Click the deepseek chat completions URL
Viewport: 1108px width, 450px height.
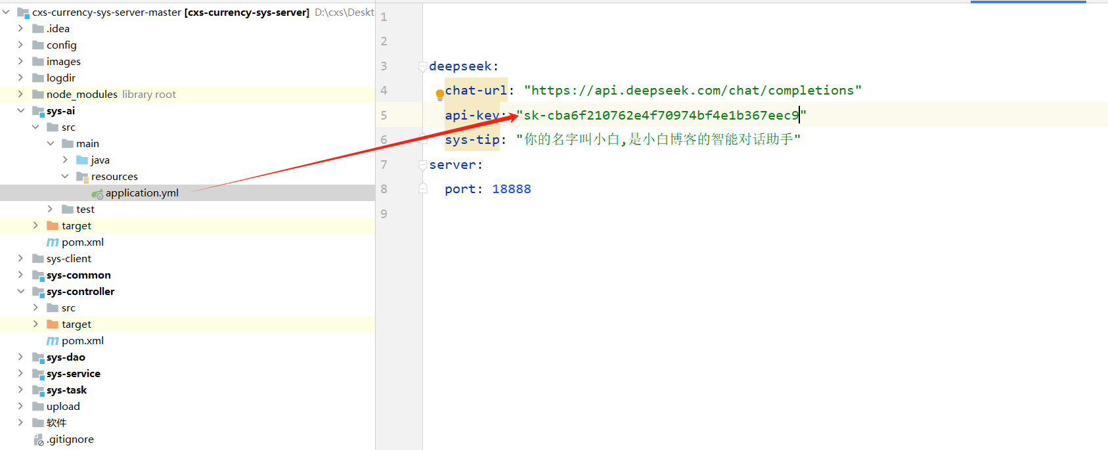click(x=693, y=91)
